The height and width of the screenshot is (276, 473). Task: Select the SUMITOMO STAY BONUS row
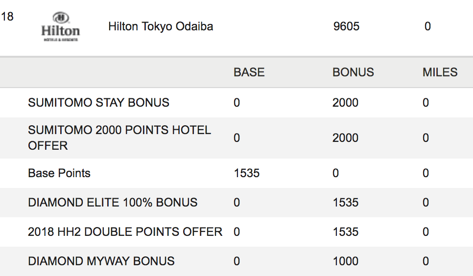[236, 103]
